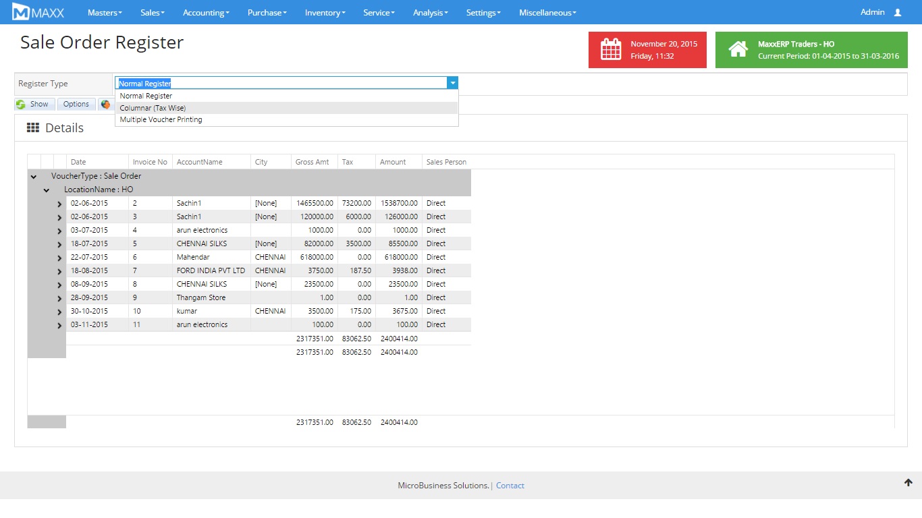Click the colored globe icon beside Options
922x518 pixels.
(105, 105)
